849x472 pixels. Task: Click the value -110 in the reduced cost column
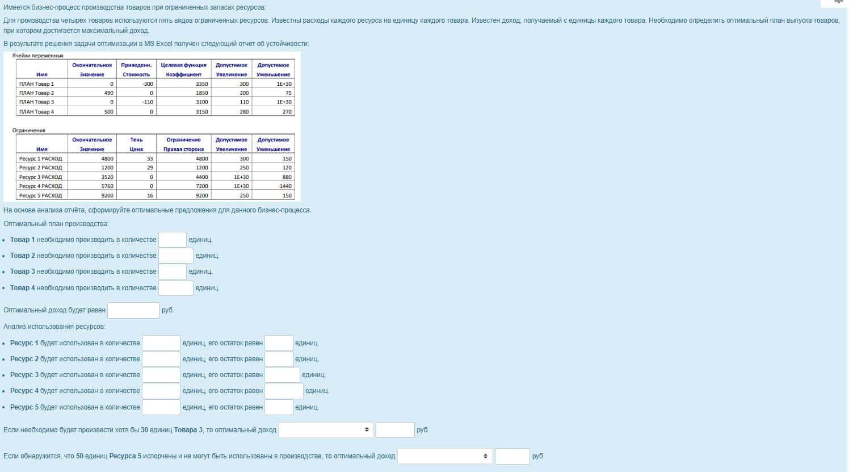click(x=148, y=102)
